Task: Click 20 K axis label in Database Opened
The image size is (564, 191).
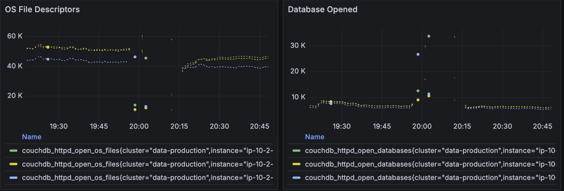Action: point(298,71)
